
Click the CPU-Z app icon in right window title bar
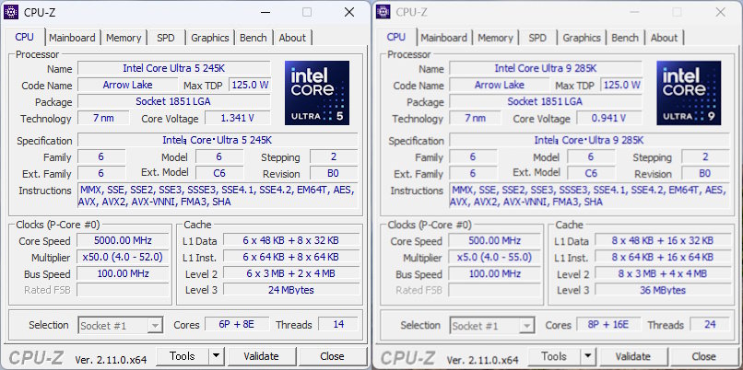point(383,12)
